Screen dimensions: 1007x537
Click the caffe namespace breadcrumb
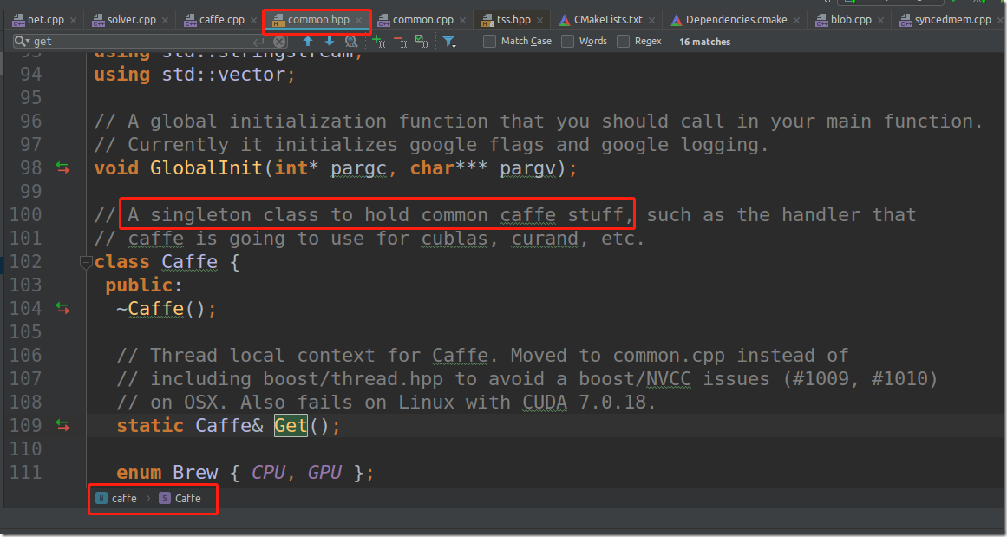[116, 499]
